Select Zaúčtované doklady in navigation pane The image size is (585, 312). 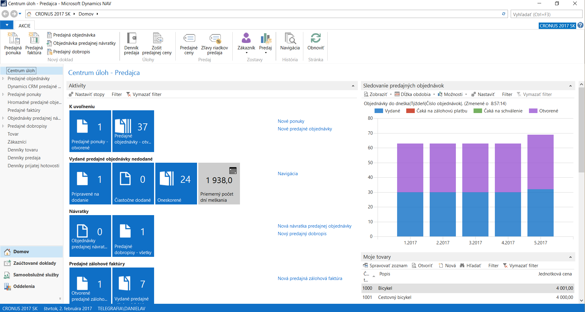[31, 263]
